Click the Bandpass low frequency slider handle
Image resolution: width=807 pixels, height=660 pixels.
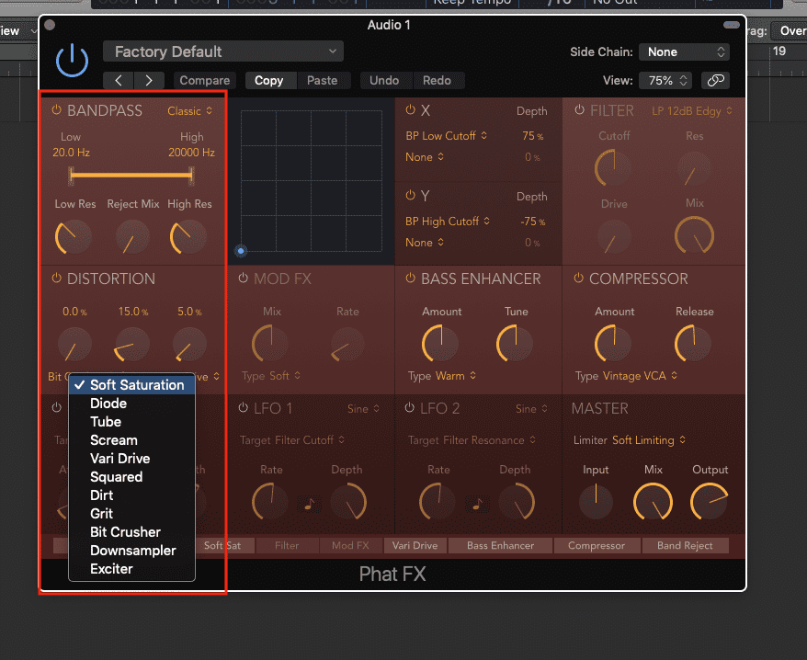point(71,175)
